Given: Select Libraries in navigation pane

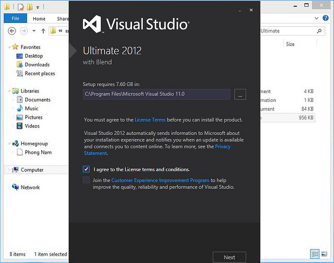Looking at the screenshot, I should [30, 91].
